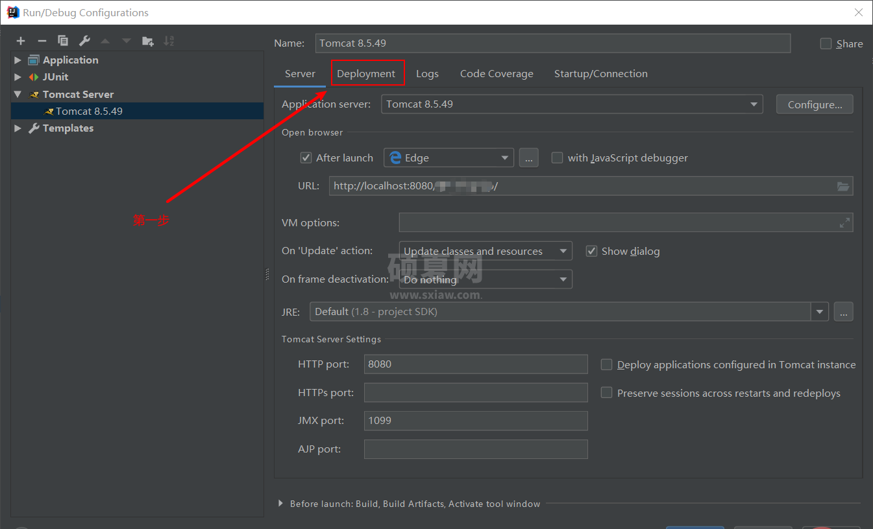The width and height of the screenshot is (873, 529).
Task: Click the Configure... button
Action: tap(815, 104)
